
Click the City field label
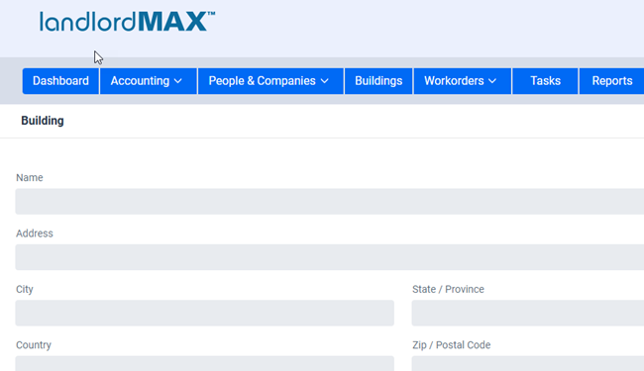tap(24, 289)
